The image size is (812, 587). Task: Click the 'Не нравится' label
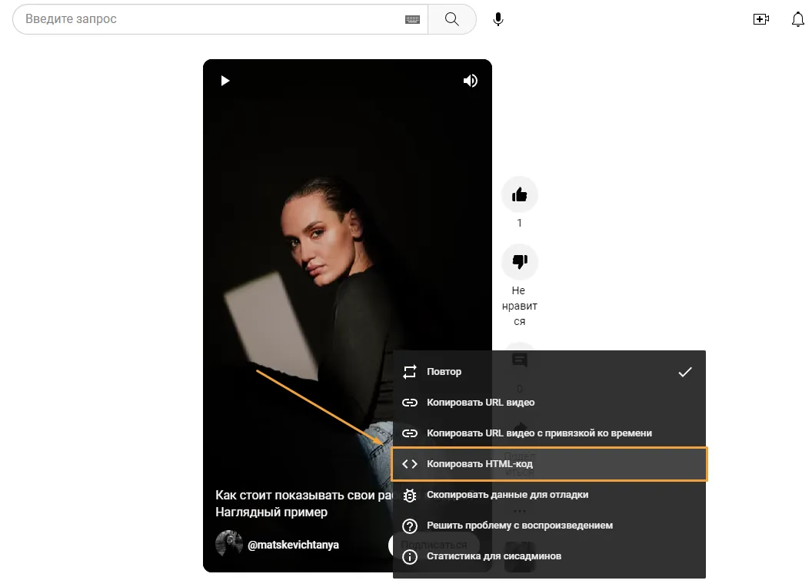519,306
